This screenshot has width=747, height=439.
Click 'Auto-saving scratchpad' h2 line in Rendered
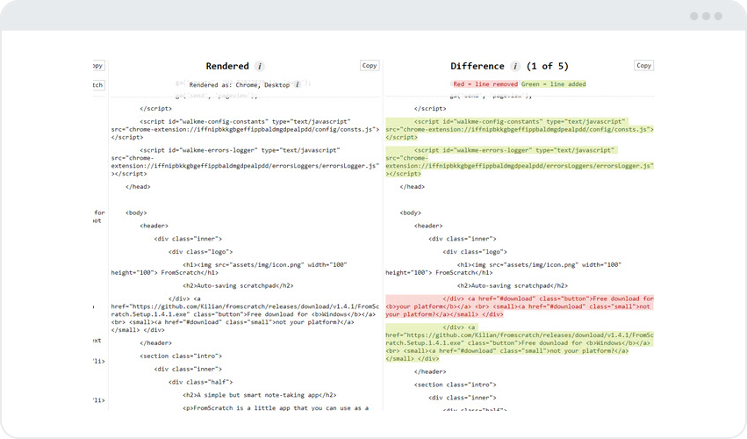pyautogui.click(x=238, y=286)
